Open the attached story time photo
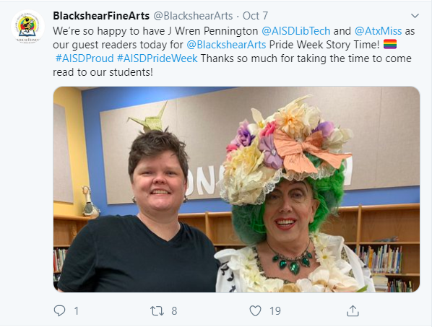 [236, 189]
